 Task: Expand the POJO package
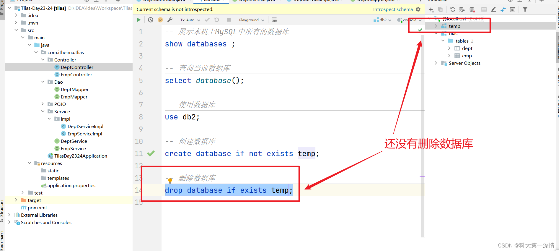coord(43,104)
